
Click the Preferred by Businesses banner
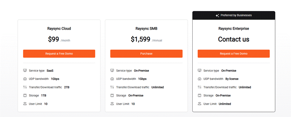[234, 15]
